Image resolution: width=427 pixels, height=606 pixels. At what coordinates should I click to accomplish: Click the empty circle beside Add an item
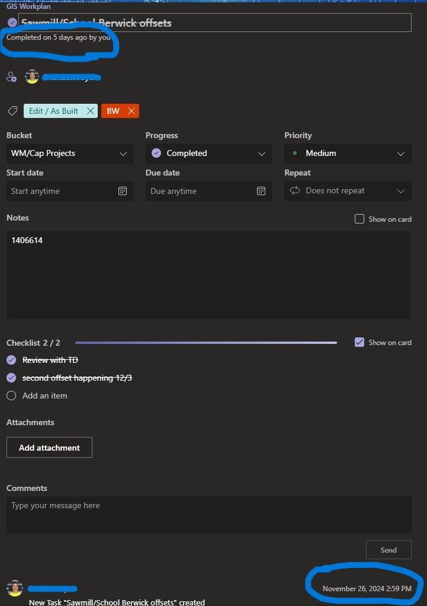tap(11, 396)
